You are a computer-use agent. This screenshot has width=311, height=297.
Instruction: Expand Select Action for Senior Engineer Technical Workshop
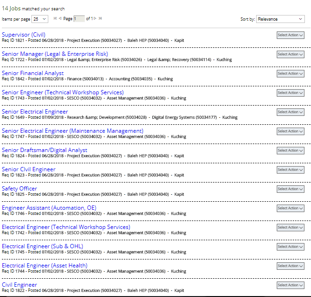point(290,93)
